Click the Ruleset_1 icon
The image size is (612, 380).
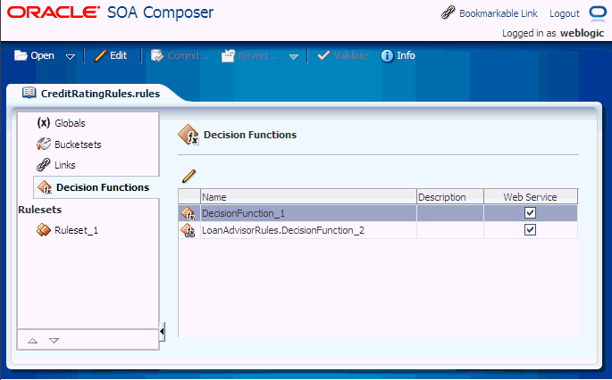(x=43, y=229)
